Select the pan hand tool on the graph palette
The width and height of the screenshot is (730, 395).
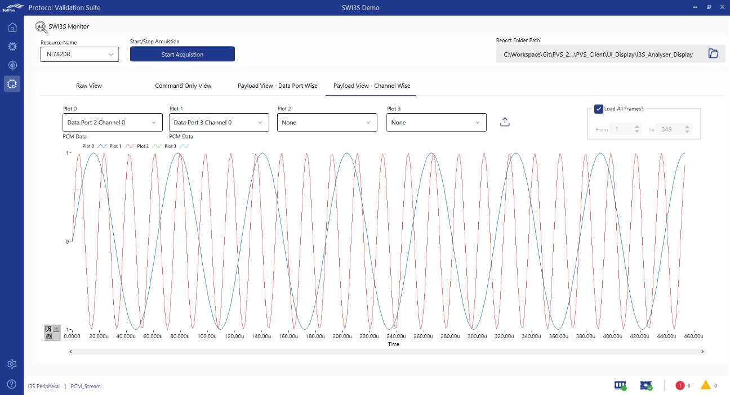click(49, 336)
